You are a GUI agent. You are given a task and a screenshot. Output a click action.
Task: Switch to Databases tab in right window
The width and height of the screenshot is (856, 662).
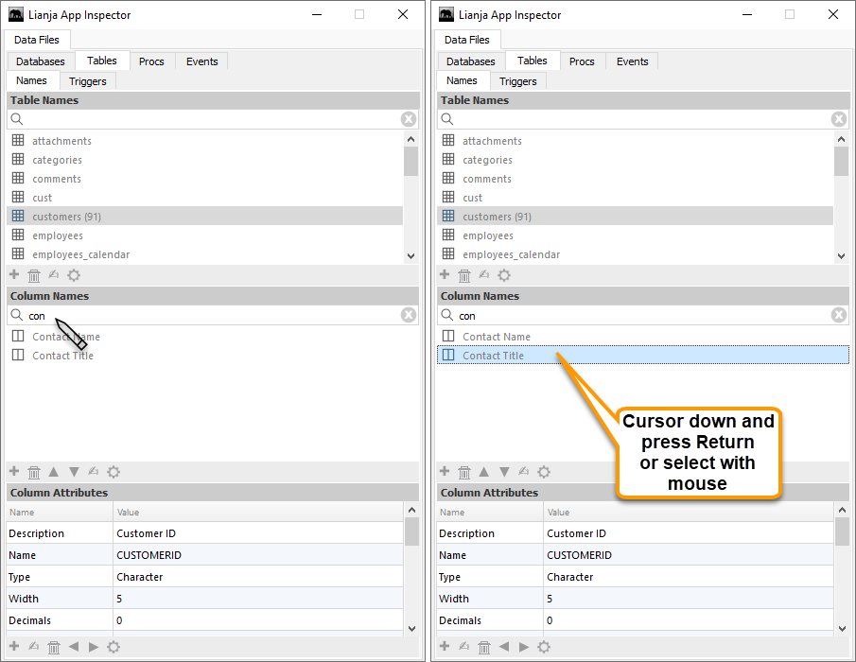tap(470, 61)
